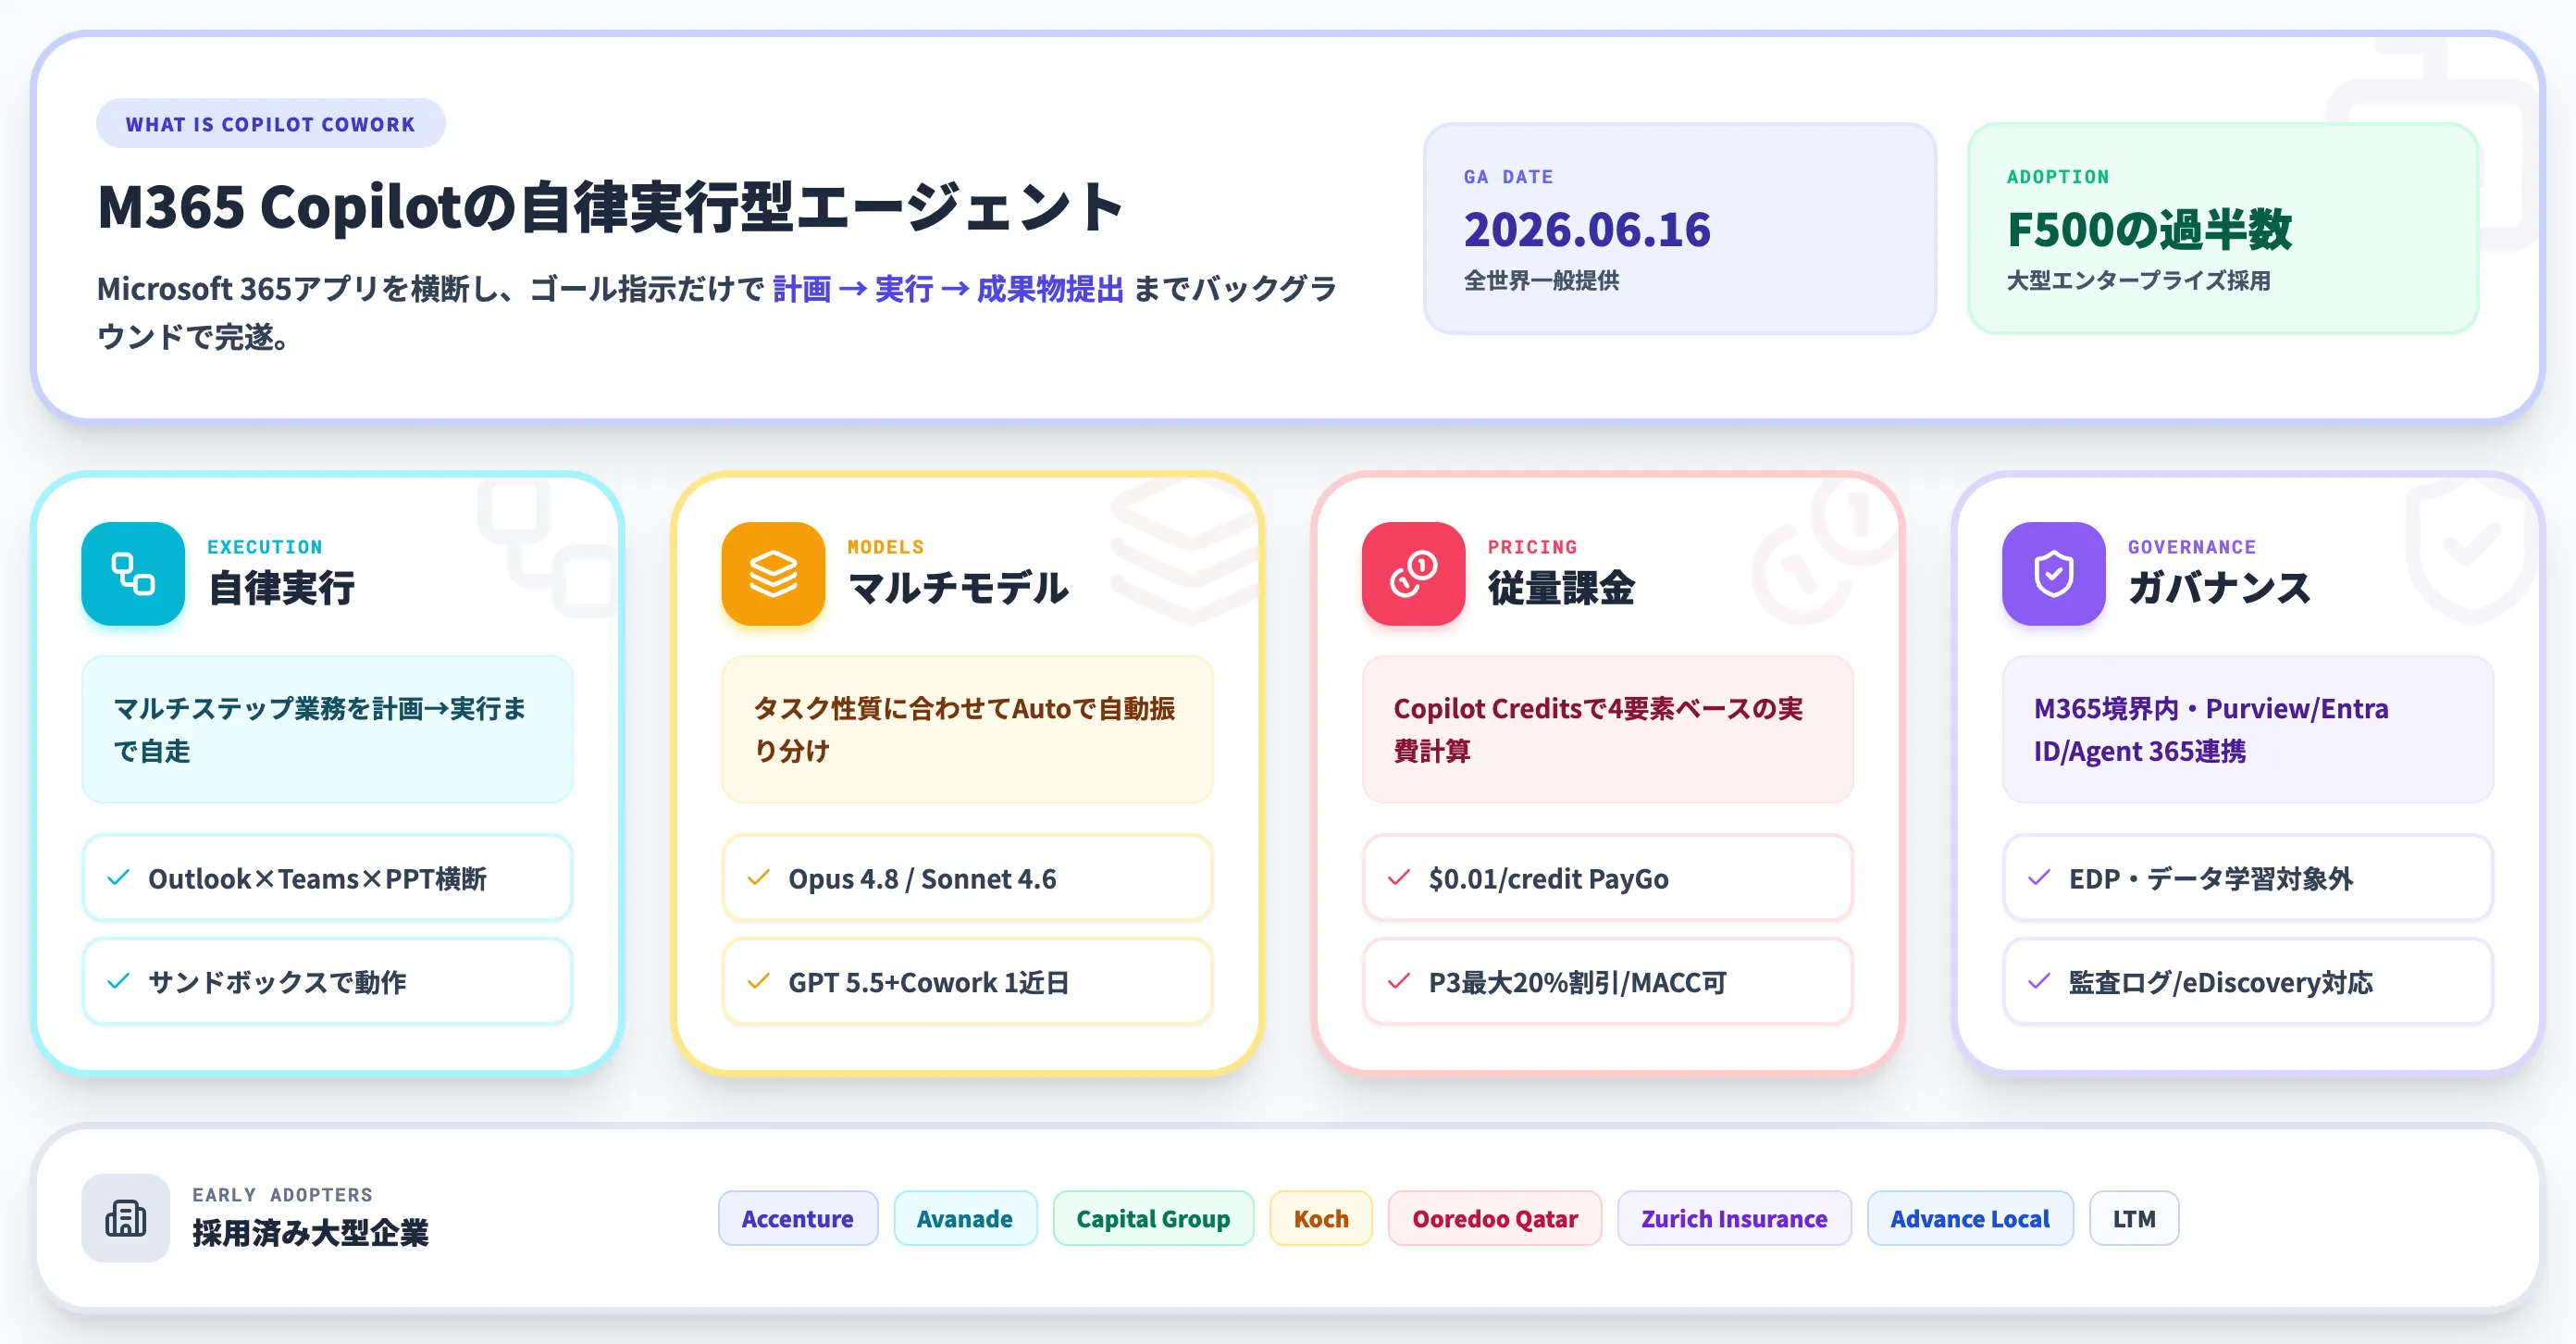Click the マルチモデル card title
Image resolution: width=2576 pixels, height=1344 pixels.
[958, 587]
